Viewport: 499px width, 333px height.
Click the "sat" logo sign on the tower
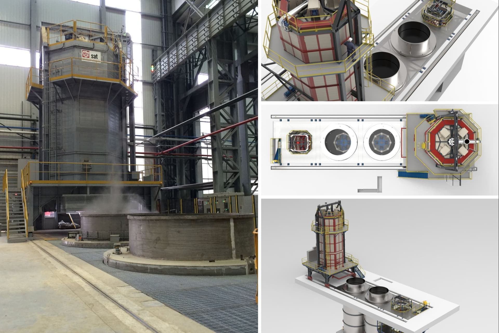pyautogui.click(x=91, y=55)
